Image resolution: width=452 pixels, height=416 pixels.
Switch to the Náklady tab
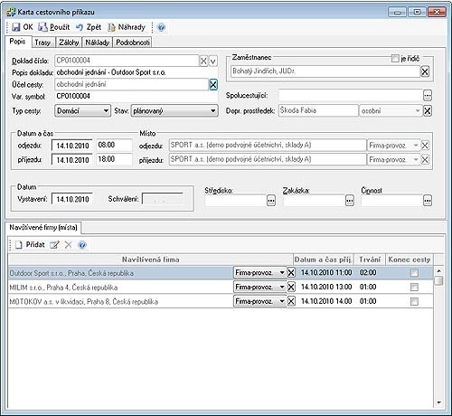(97, 43)
